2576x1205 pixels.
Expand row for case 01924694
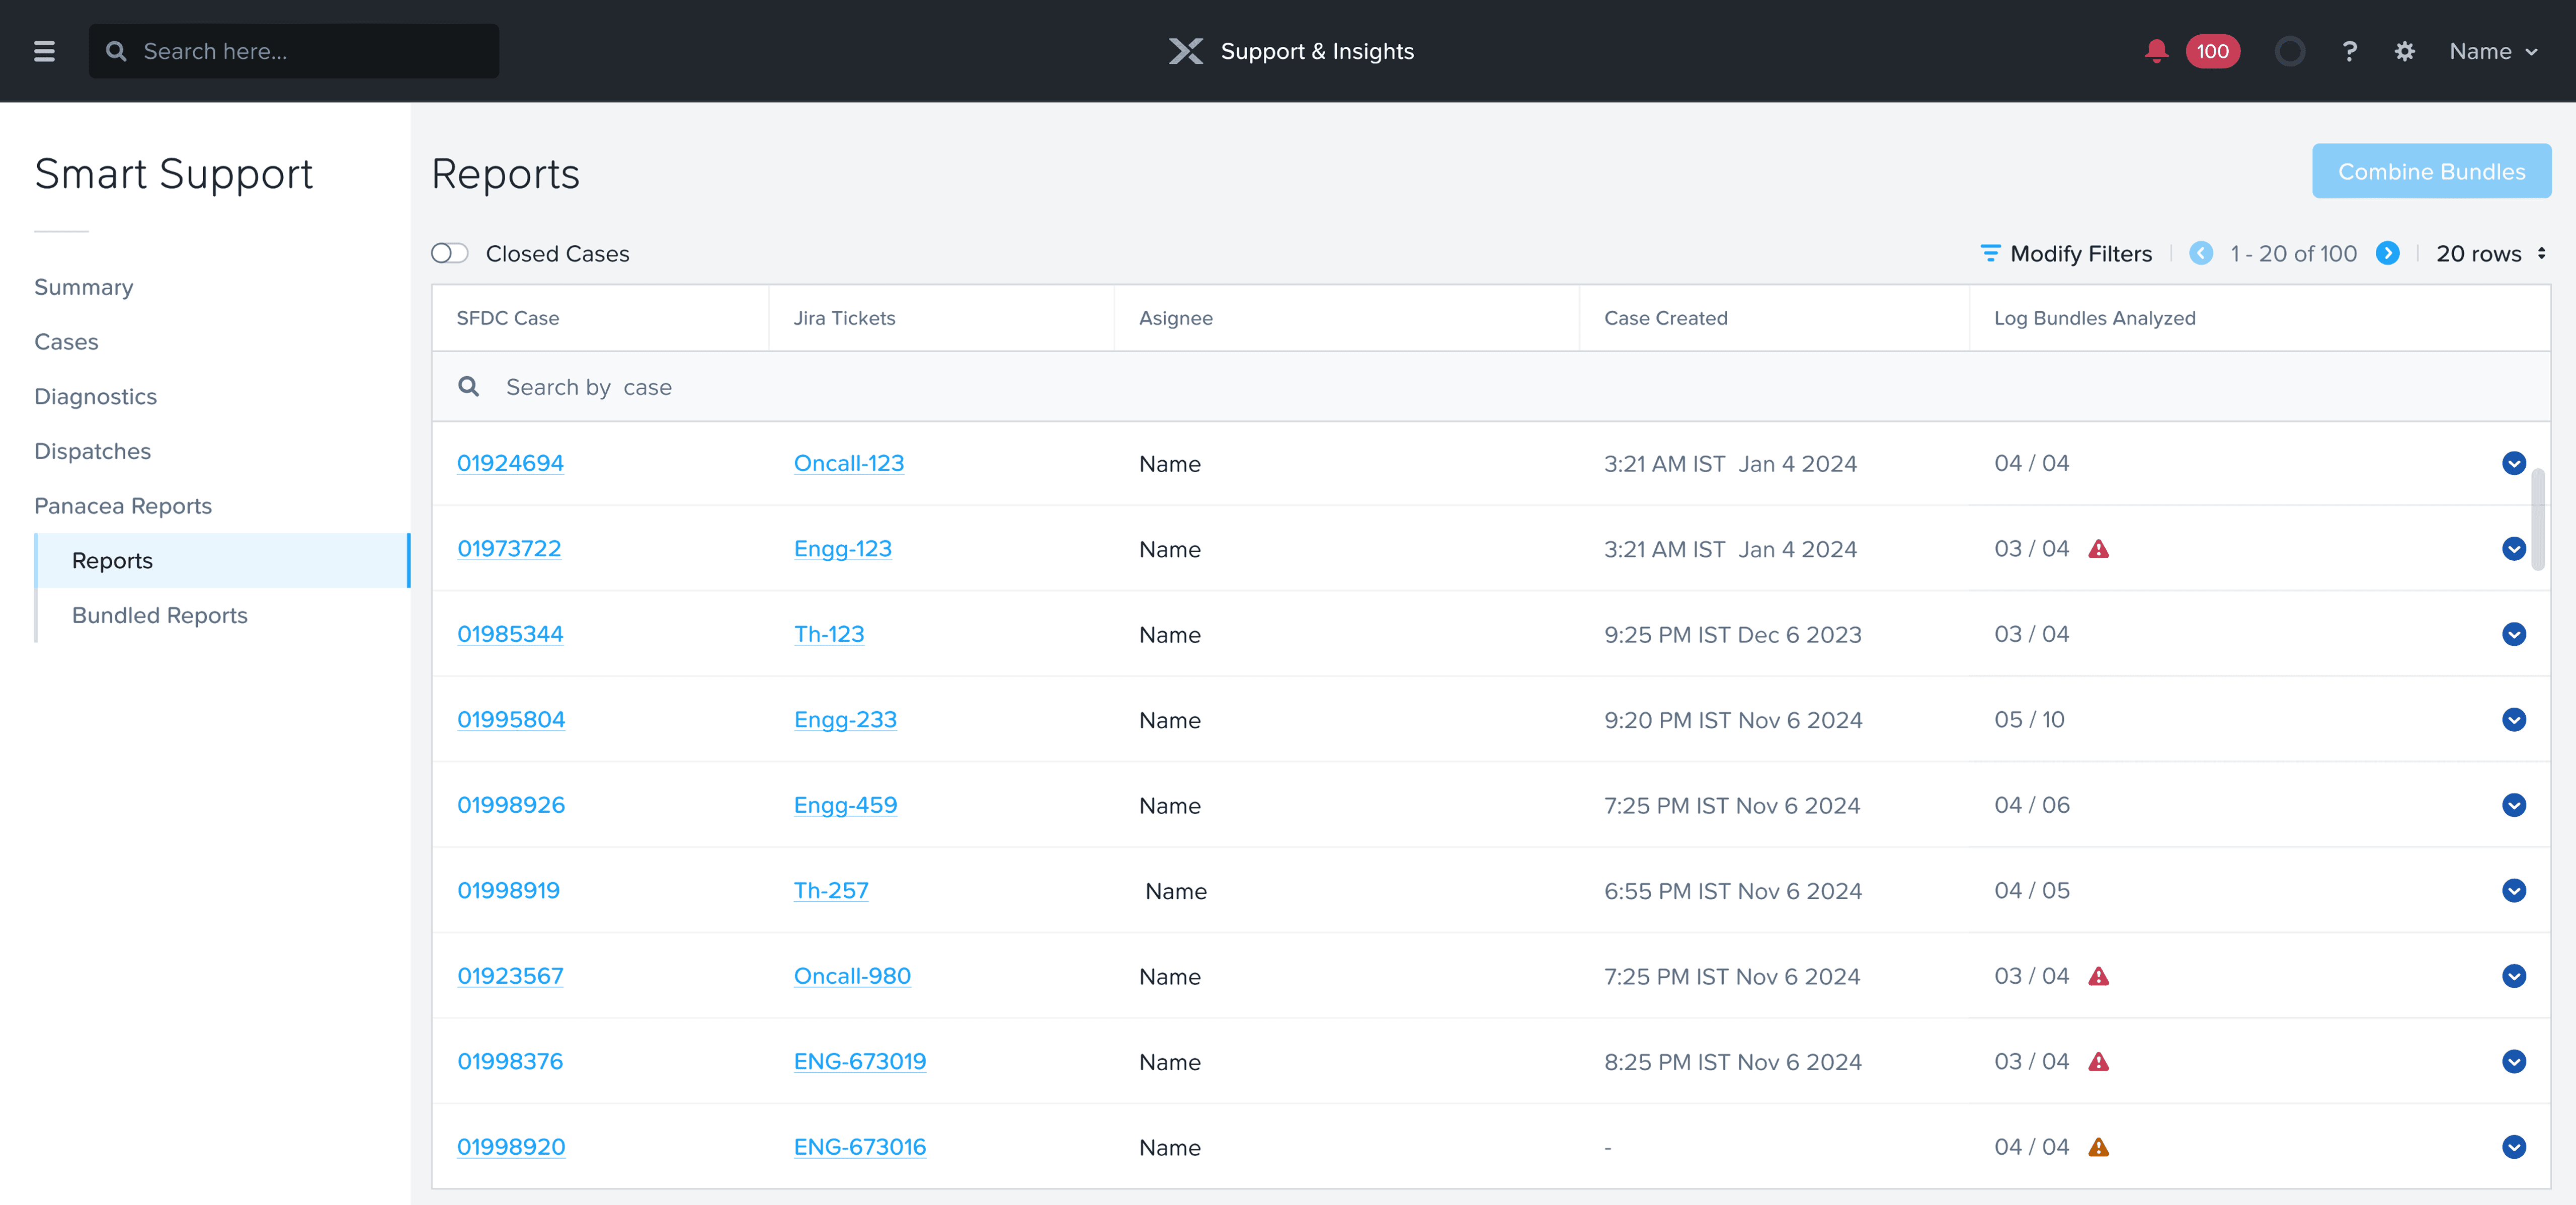pos(2513,463)
